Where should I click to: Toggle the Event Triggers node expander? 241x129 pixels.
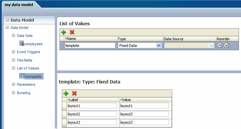tap(14, 52)
